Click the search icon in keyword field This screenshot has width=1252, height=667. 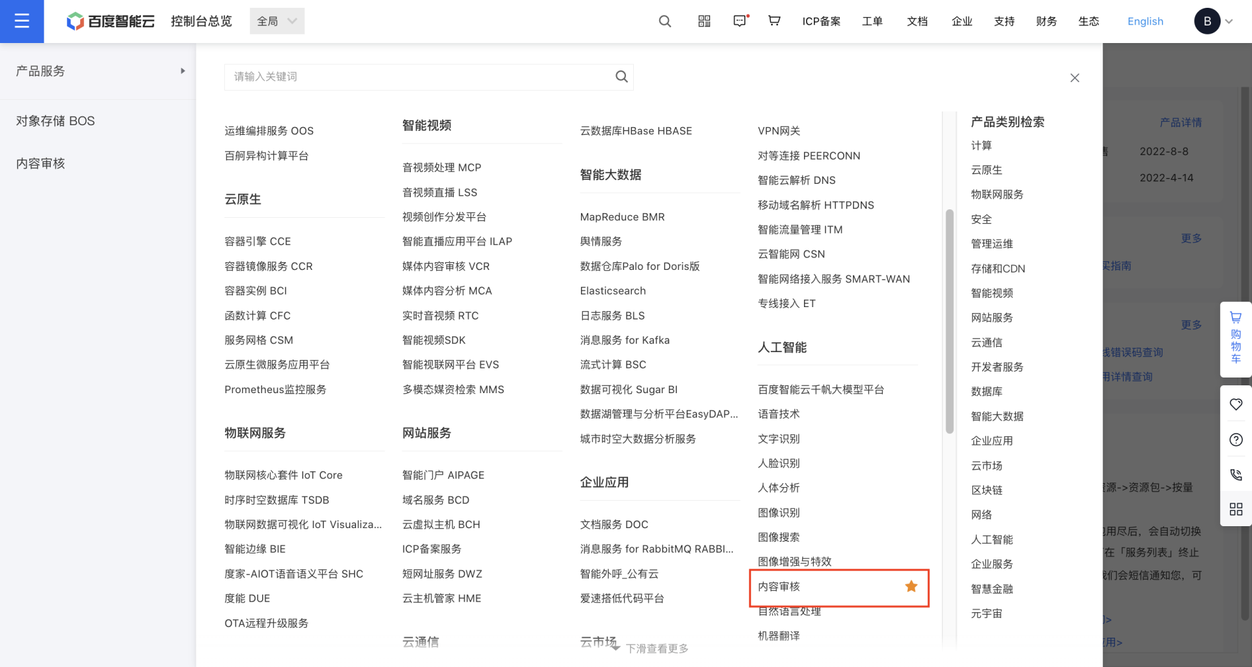pyautogui.click(x=621, y=76)
